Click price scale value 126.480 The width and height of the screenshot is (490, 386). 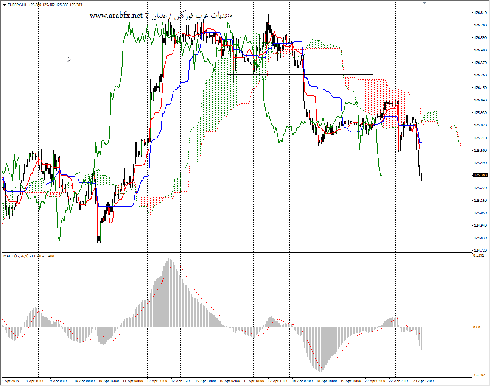tap(480, 50)
